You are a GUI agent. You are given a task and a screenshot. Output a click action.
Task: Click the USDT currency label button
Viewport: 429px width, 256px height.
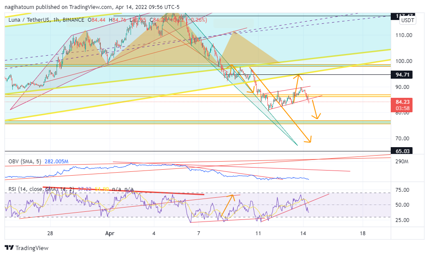coord(407,20)
